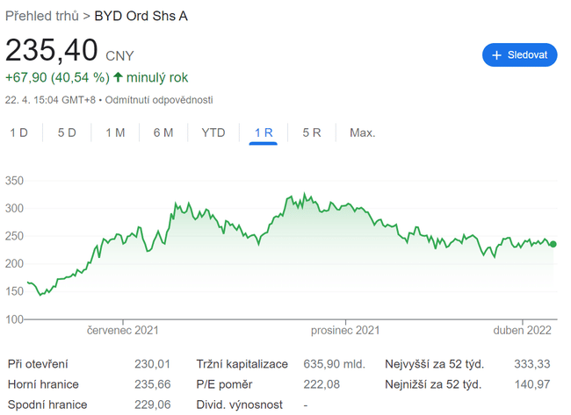The image size is (571, 415).
Task: Click the červenec 2021 axis label
Action: pos(123,331)
